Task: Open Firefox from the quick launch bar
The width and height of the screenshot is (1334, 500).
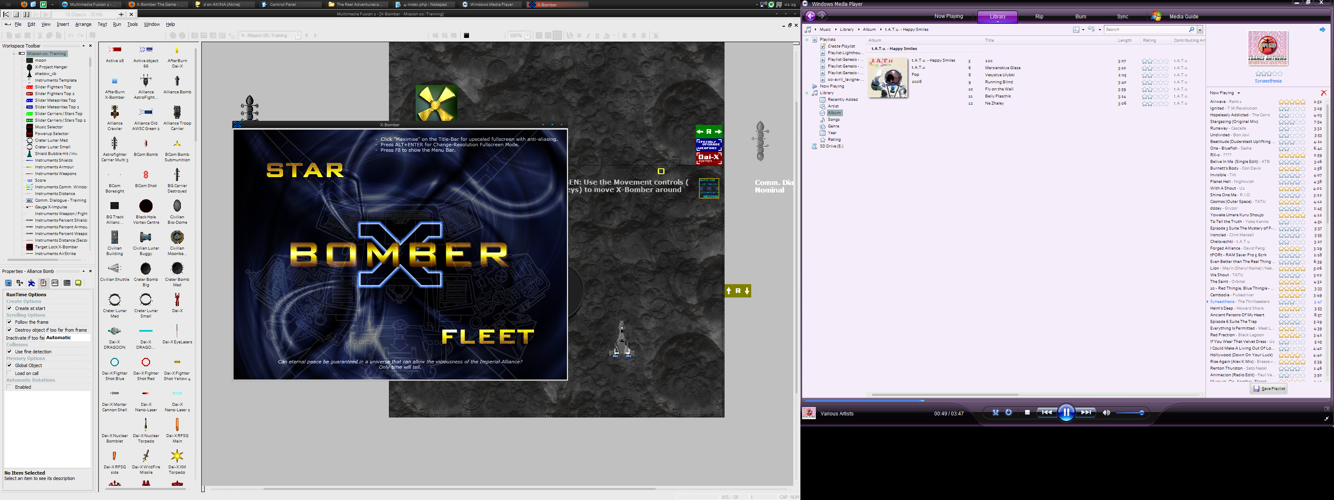Action: coord(24,4)
